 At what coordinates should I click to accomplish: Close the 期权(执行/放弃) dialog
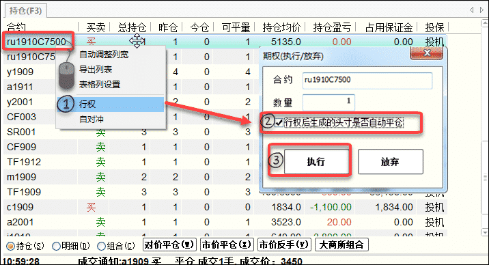pos(427,53)
